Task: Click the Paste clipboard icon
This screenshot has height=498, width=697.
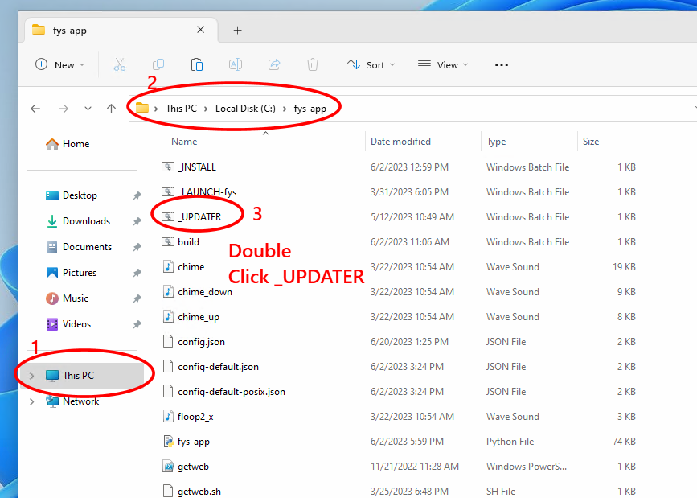Action: pyautogui.click(x=197, y=65)
